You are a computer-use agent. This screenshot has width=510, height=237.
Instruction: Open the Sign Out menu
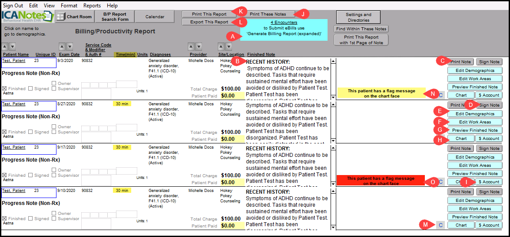point(13,6)
